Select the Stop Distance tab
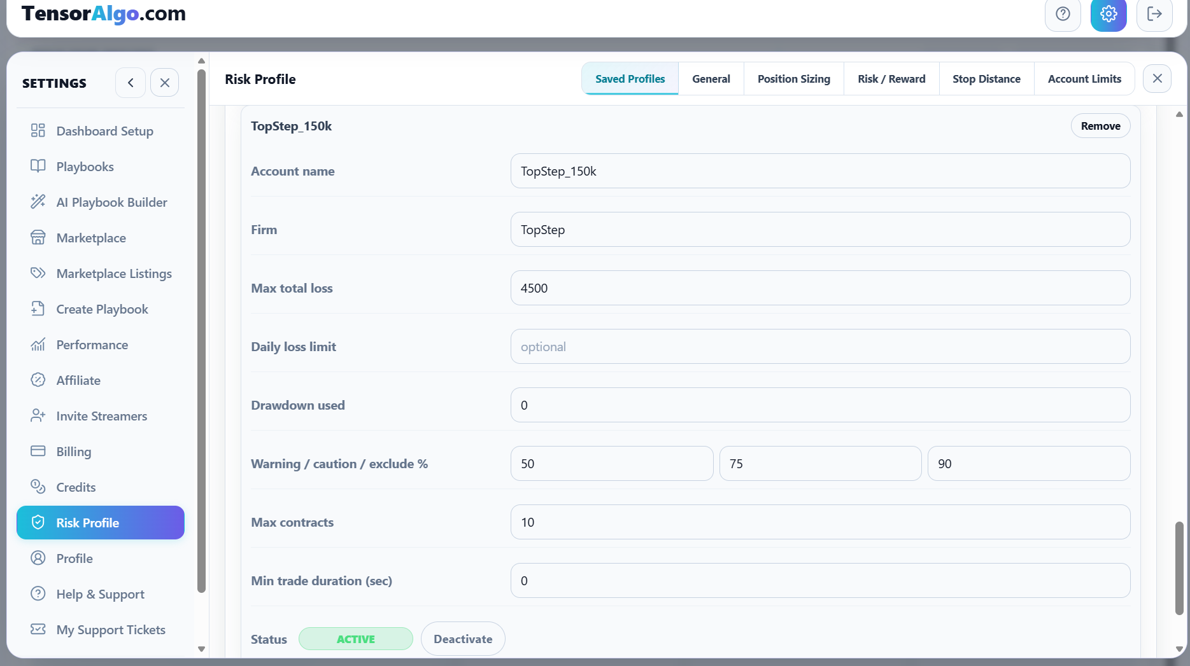 tap(986, 79)
